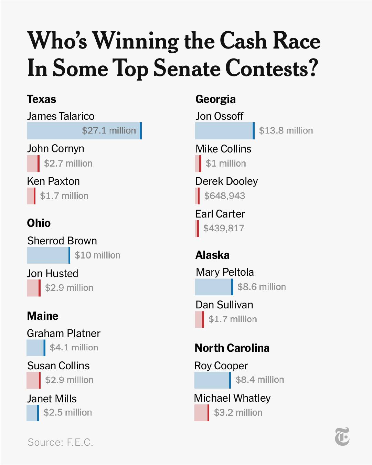Screen dimensions: 372x465
Task: Select Dan Sullivan's $1.7 million value
Action: click(x=233, y=319)
